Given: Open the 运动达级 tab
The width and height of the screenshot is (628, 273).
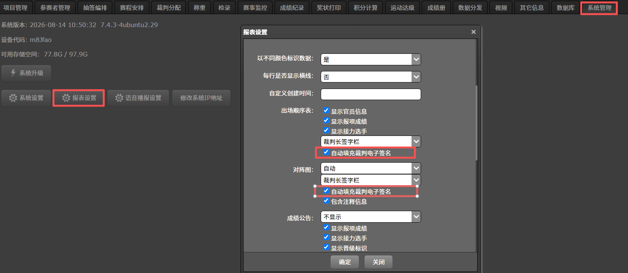Looking at the screenshot, I should pos(402,8).
